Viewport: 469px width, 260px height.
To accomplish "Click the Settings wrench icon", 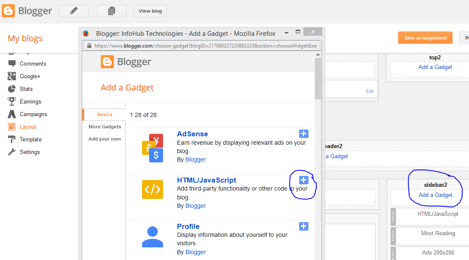I will pos(12,152).
